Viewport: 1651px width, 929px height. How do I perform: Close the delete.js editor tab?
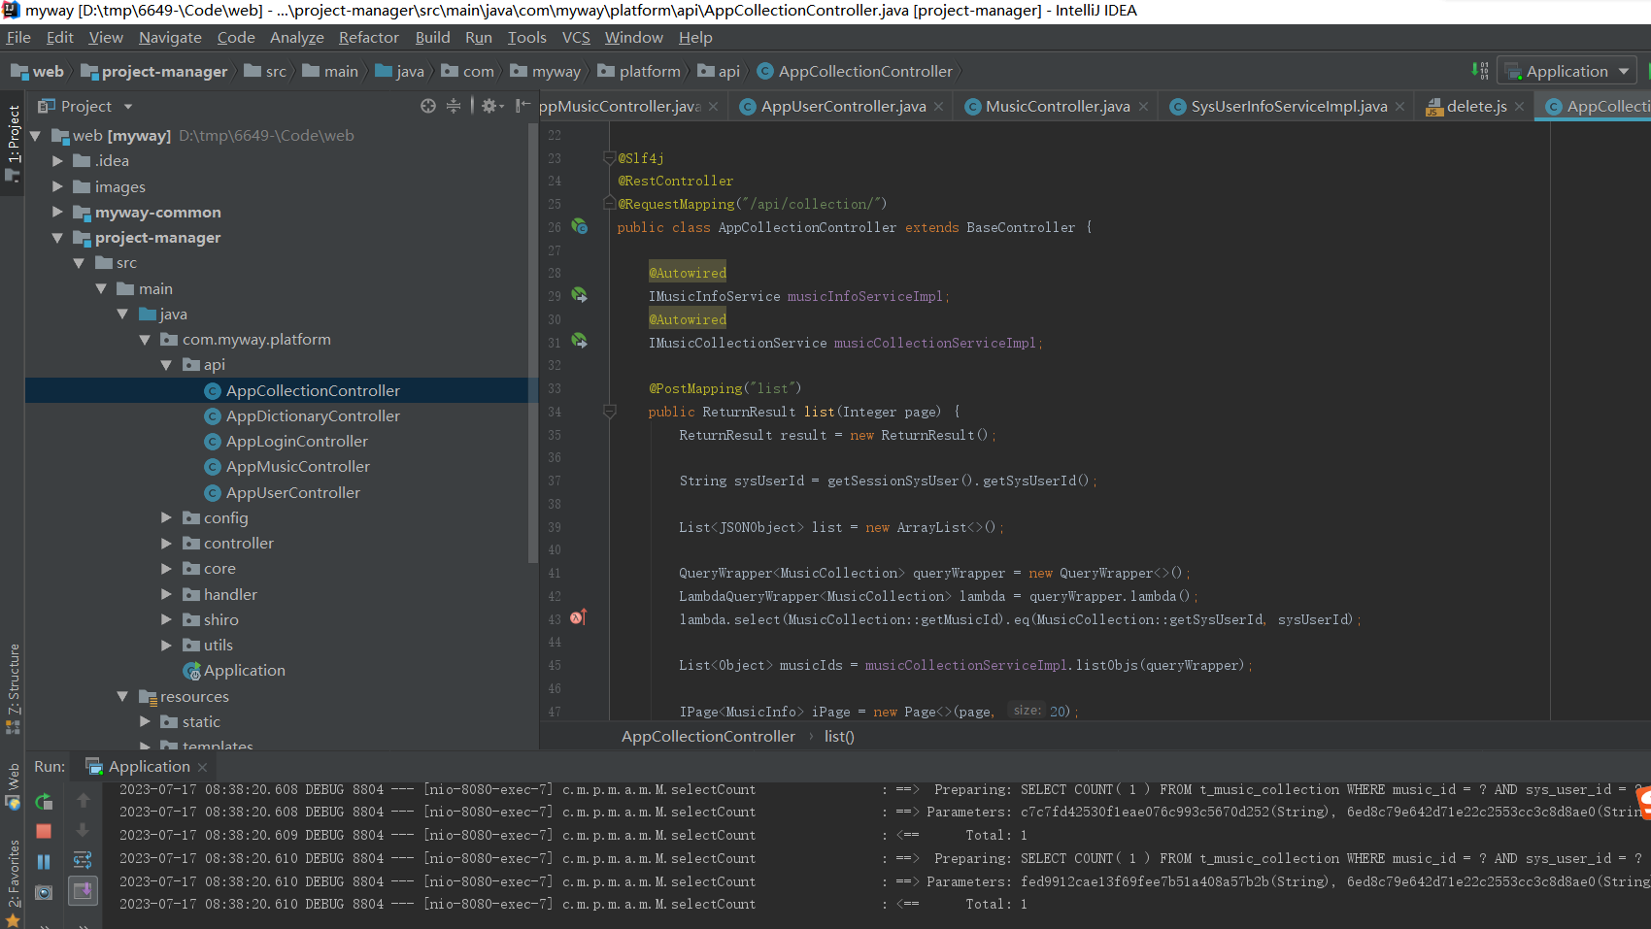point(1520,107)
